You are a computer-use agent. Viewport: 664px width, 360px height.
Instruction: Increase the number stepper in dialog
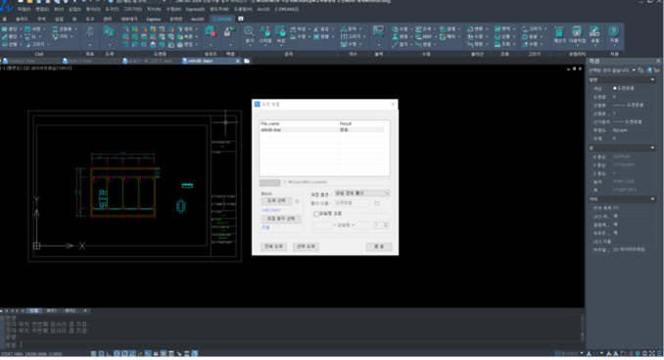pos(386,224)
